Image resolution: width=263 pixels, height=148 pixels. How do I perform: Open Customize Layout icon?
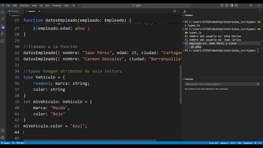pyautogui.click(x=236, y=5)
